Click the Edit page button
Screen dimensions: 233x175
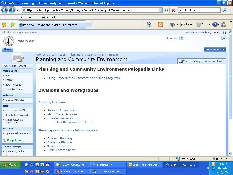184,61
